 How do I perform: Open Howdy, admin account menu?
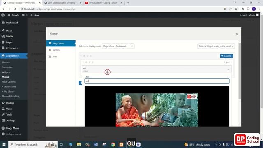click(249, 15)
